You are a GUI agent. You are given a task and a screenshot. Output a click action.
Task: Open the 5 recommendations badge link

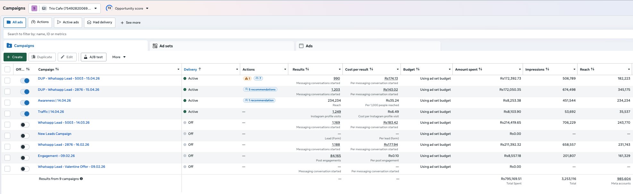(x=260, y=89)
